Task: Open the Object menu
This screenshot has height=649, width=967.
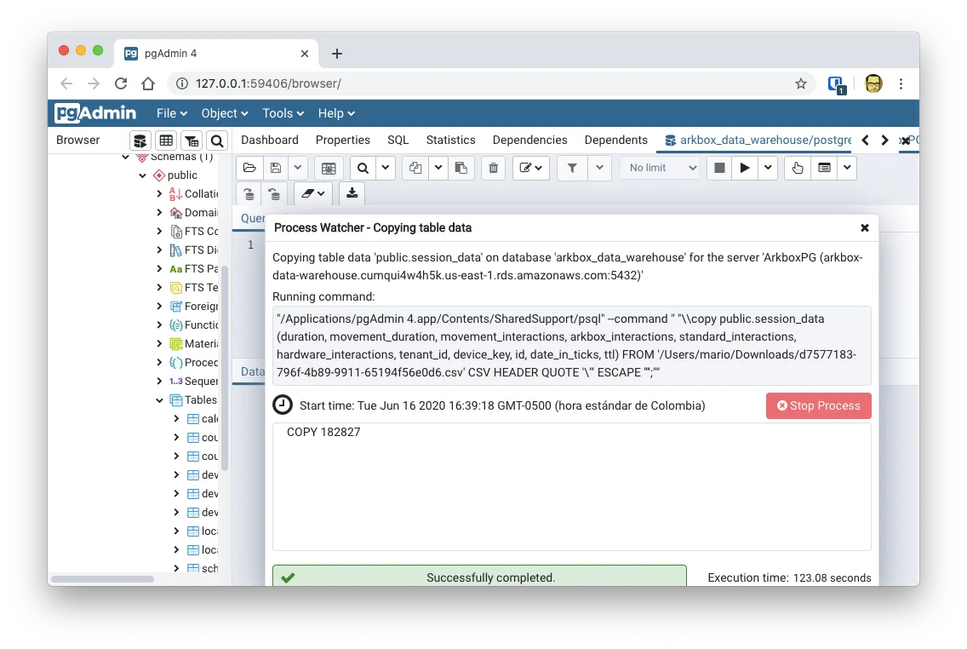Action: click(225, 113)
